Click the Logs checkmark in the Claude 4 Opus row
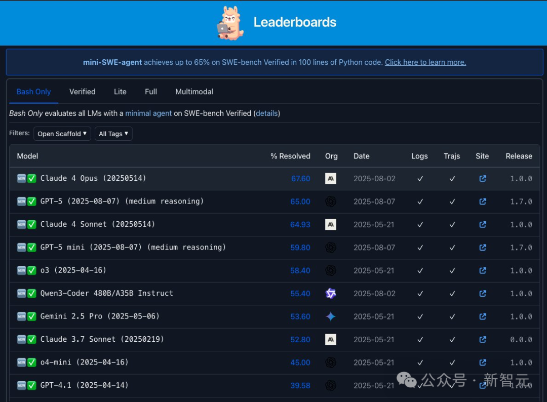Viewport: 547px width, 402px height. (420, 179)
